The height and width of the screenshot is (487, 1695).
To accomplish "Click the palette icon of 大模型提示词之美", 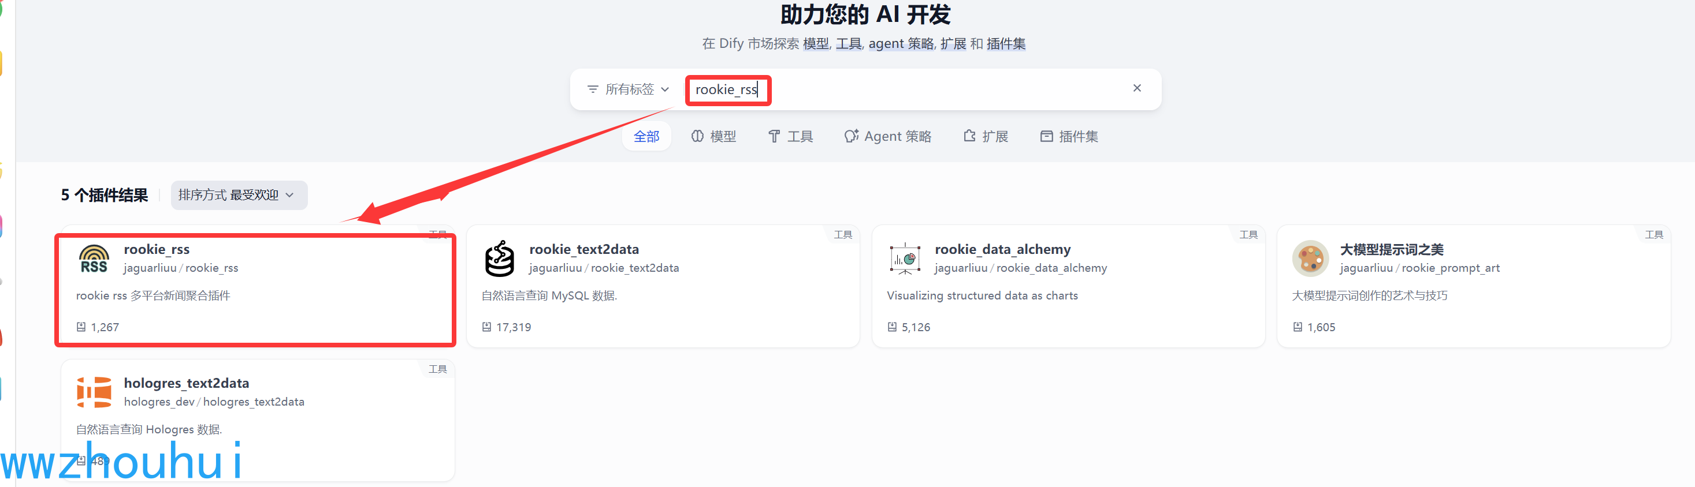I will (1310, 259).
